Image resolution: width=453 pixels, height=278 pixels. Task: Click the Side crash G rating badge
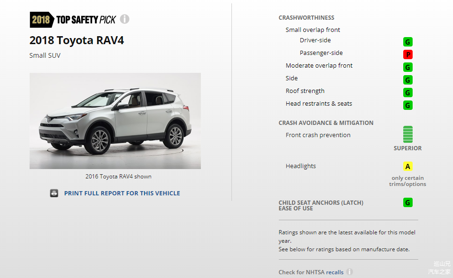pos(407,80)
